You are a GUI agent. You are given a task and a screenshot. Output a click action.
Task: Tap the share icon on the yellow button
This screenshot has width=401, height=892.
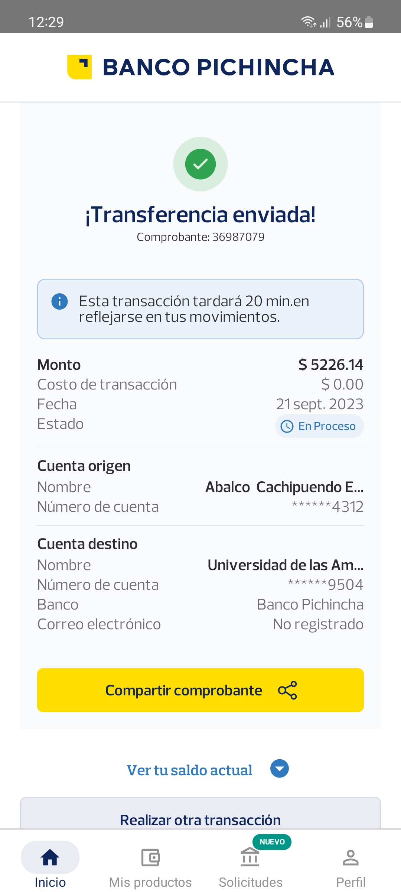[x=287, y=690]
